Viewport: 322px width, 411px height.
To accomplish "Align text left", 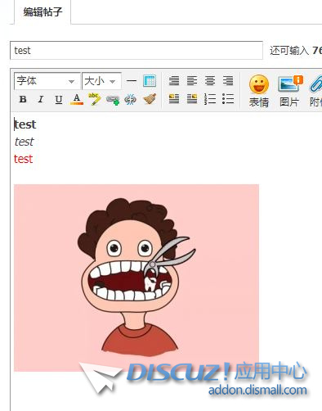I will [x=192, y=81].
